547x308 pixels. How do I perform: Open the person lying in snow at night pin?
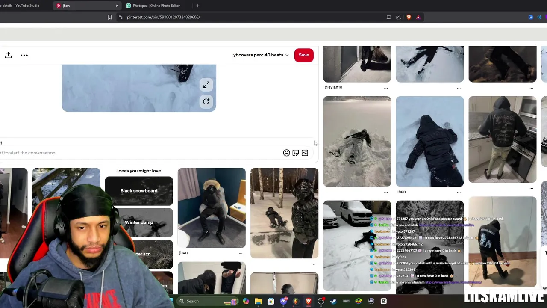pos(357,142)
